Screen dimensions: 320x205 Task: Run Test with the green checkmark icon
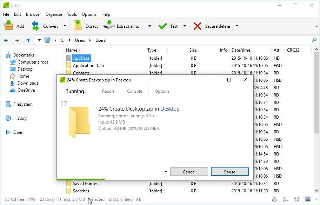tap(162, 26)
